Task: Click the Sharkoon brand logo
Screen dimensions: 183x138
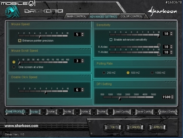Action: coord(162,11)
